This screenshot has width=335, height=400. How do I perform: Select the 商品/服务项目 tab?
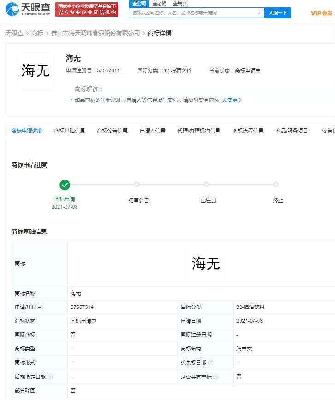pyautogui.click(x=292, y=131)
